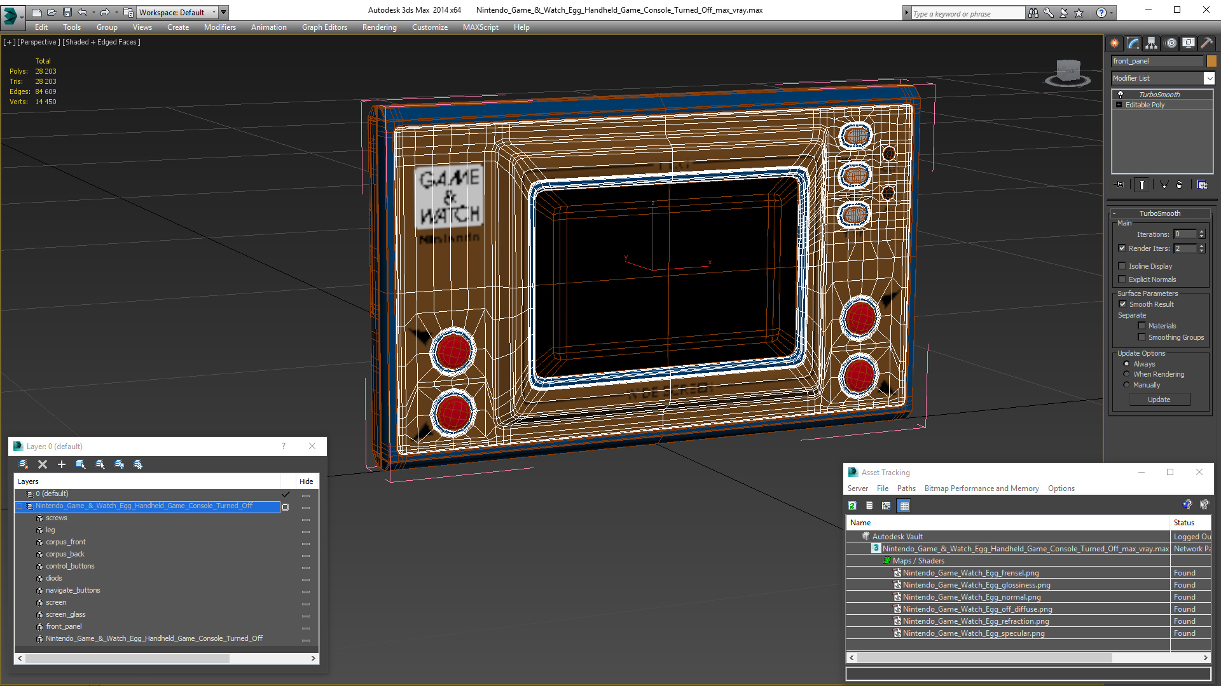The height and width of the screenshot is (686, 1221).
Task: Click the [Shaded + Edged Faces] viewport label
Action: coord(102,42)
